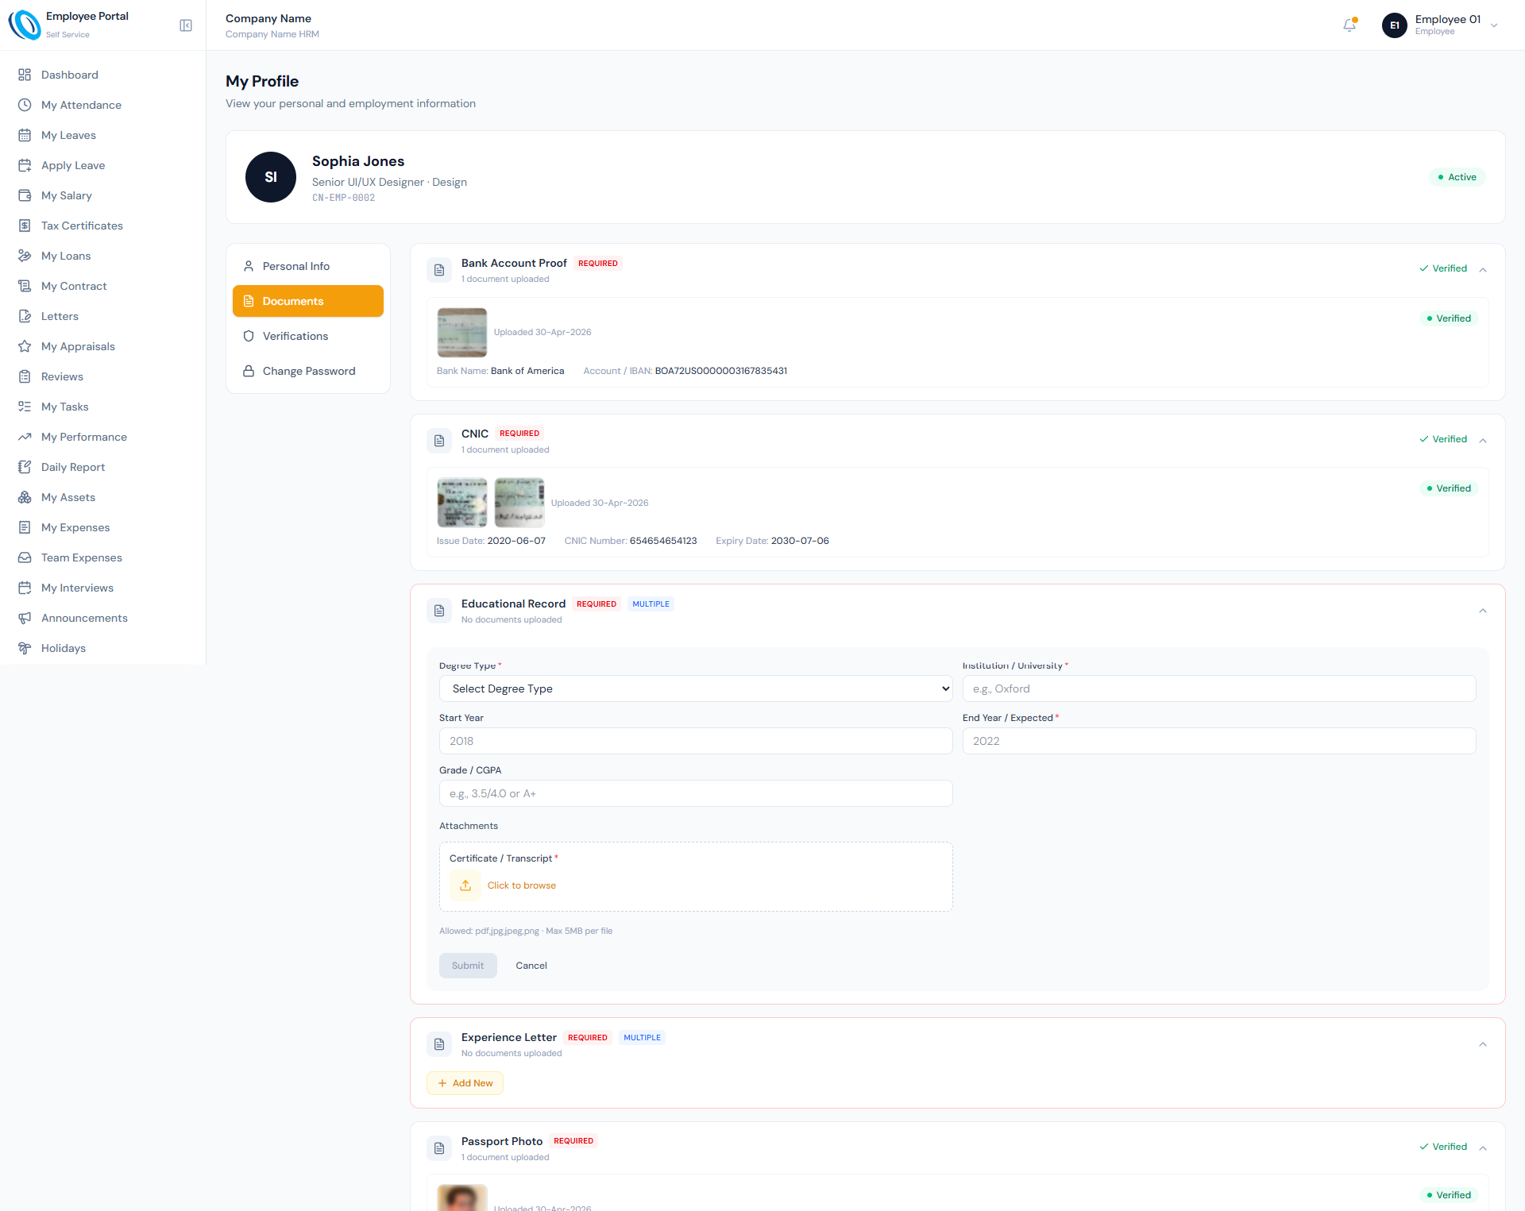Collapse the sidebar with the panel toggle icon
1525x1211 pixels.
pyautogui.click(x=186, y=25)
